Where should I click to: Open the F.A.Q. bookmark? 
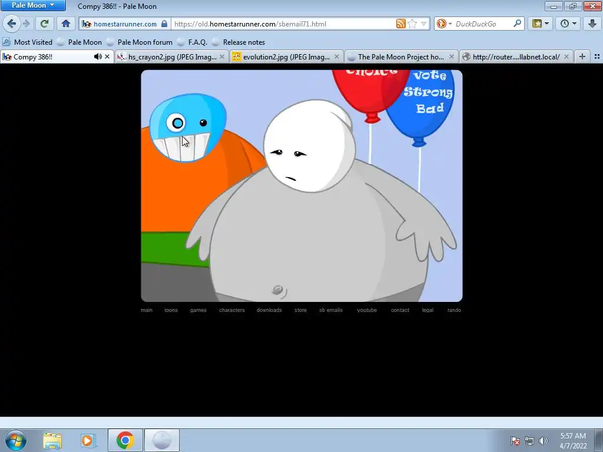pyautogui.click(x=193, y=42)
